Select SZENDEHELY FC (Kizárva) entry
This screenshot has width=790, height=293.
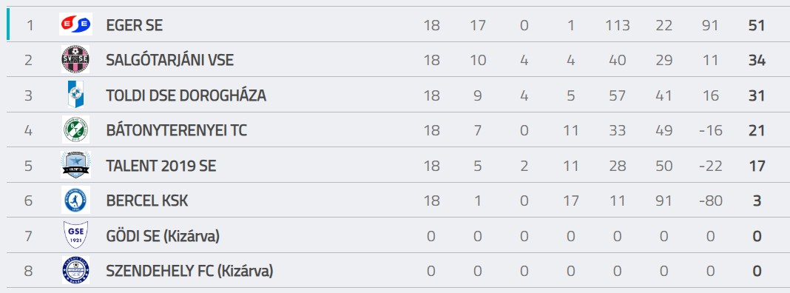click(x=189, y=272)
